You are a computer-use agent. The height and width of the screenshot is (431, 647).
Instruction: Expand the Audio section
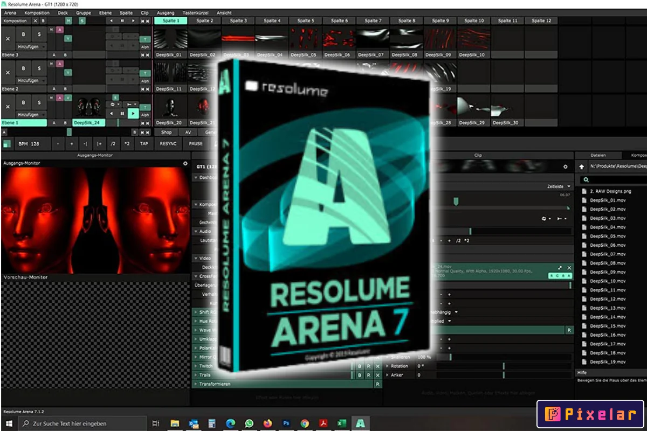[x=196, y=231]
